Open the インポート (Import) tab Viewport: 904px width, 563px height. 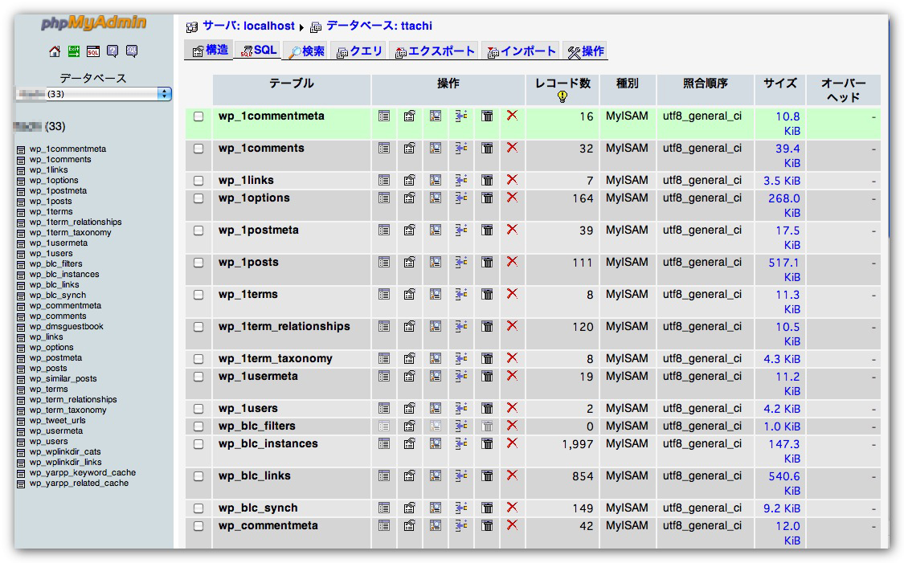522,51
